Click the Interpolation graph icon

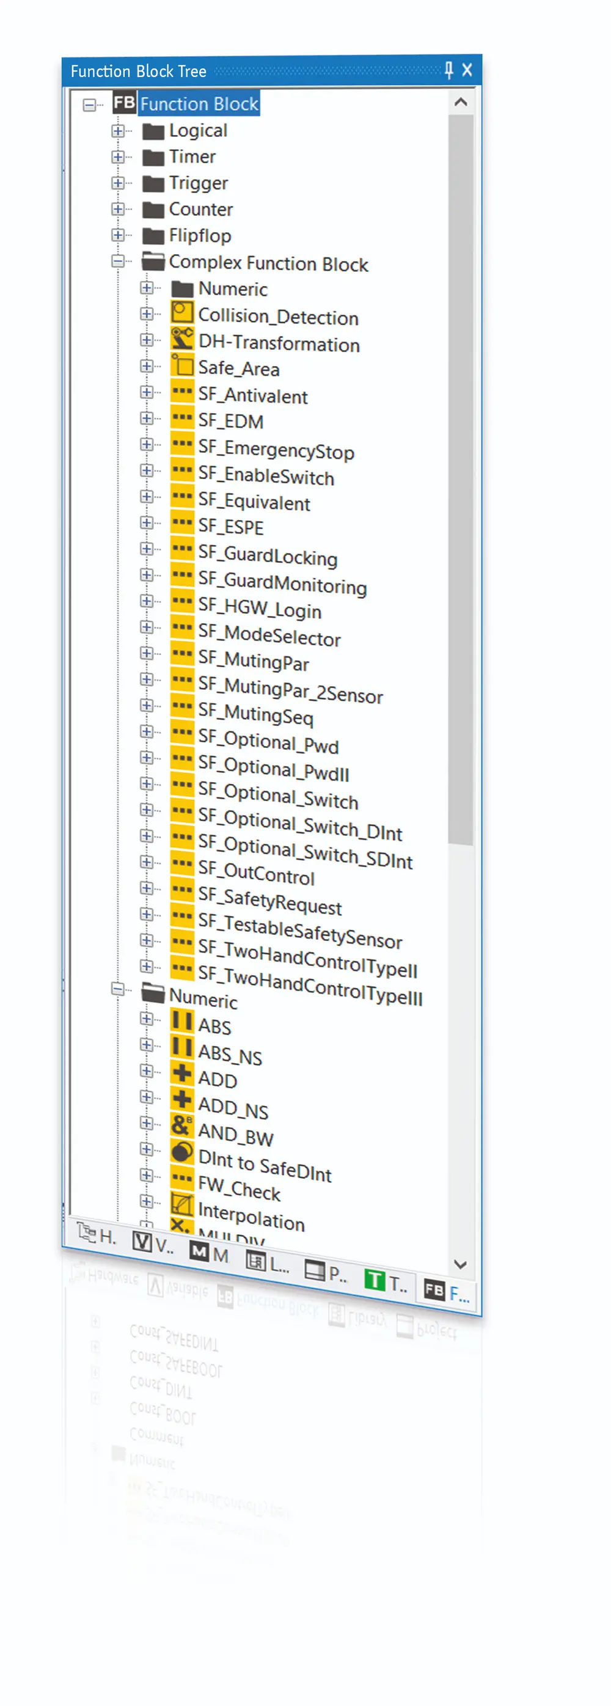pyautogui.click(x=182, y=1203)
